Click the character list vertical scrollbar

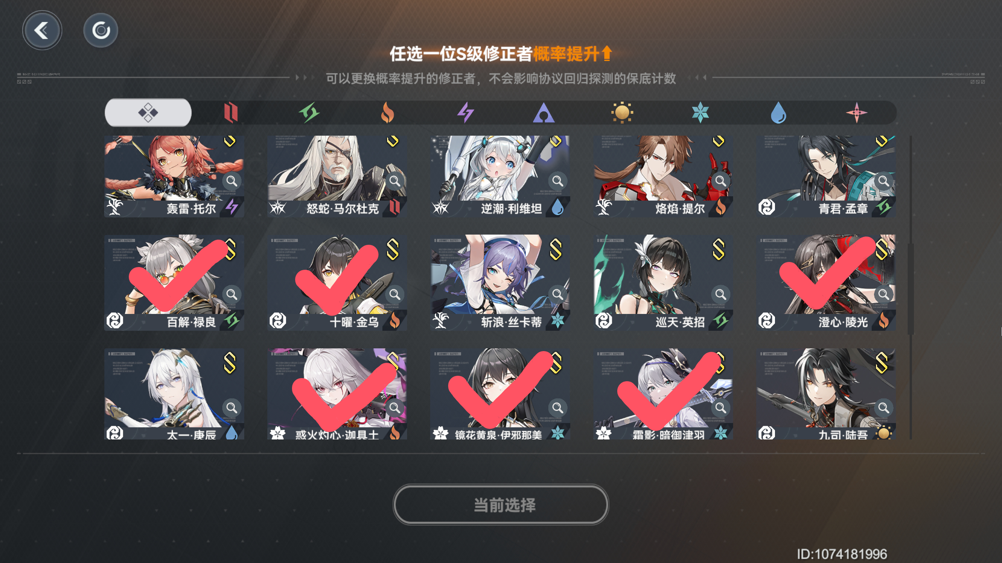(910, 288)
